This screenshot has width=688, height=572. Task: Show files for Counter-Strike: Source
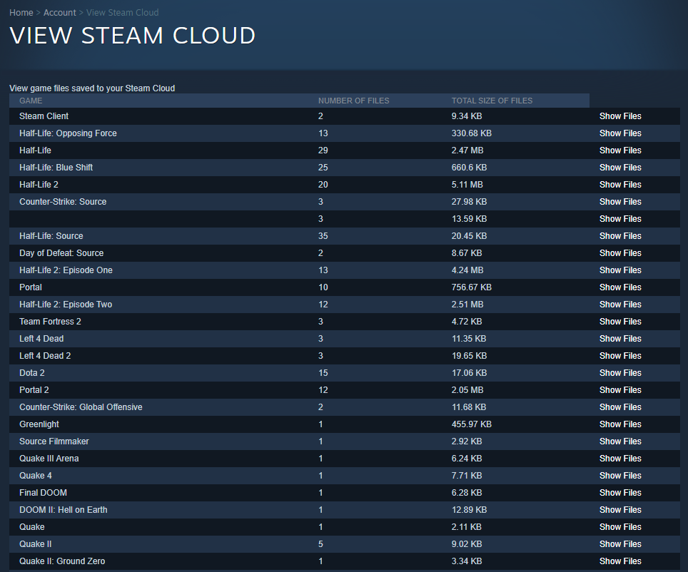[619, 201]
